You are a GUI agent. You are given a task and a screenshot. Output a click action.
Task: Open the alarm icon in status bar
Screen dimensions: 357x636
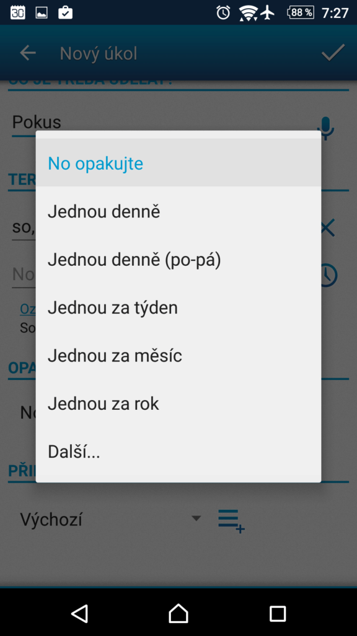(x=223, y=12)
